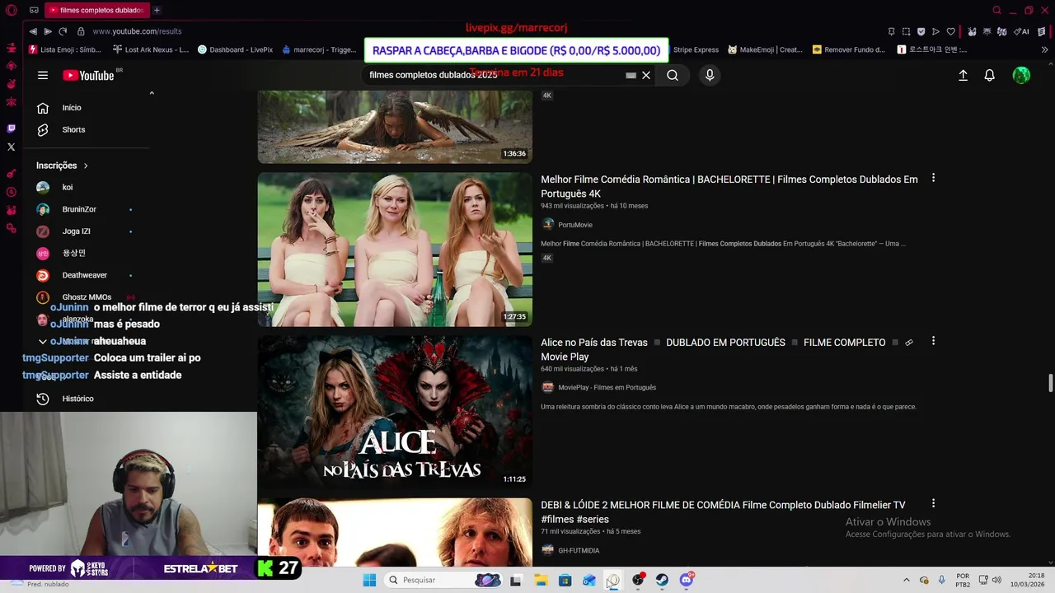1055x593 pixels.
Task: Go forward with the browser forward arrow
Action: point(48,31)
